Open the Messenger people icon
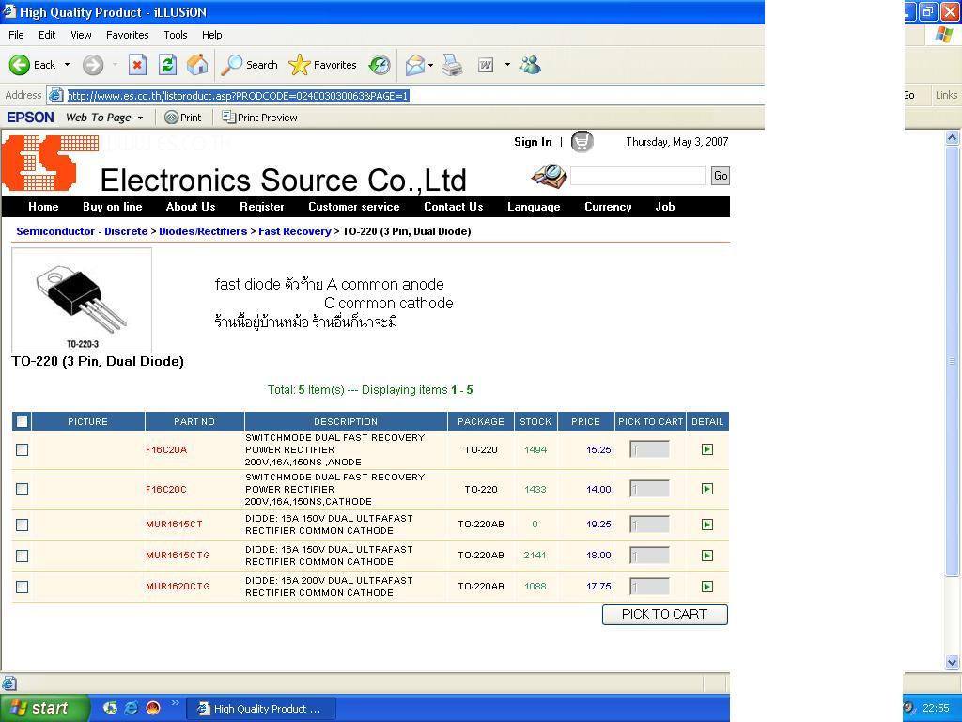Viewport: 962px width, 722px height. tap(530, 65)
